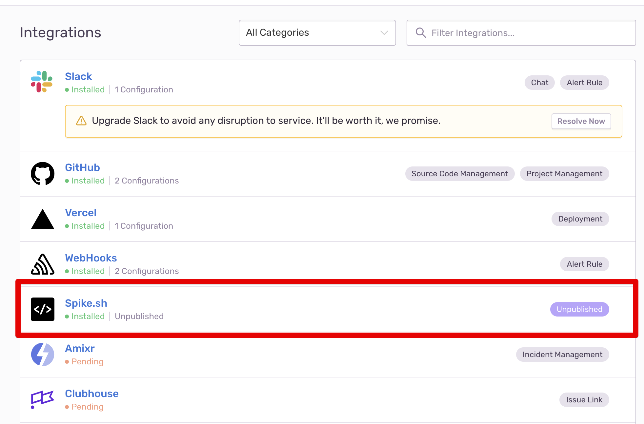Click the WebHooks Sentry logo
The height and width of the screenshot is (424, 644).
[43, 264]
